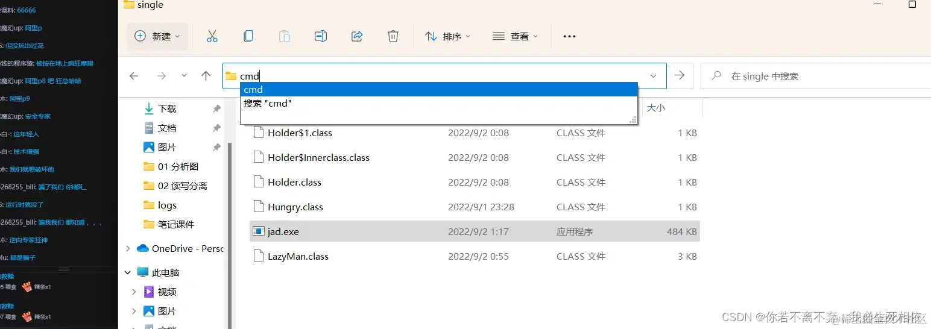Click the 大小 size column header

point(655,108)
